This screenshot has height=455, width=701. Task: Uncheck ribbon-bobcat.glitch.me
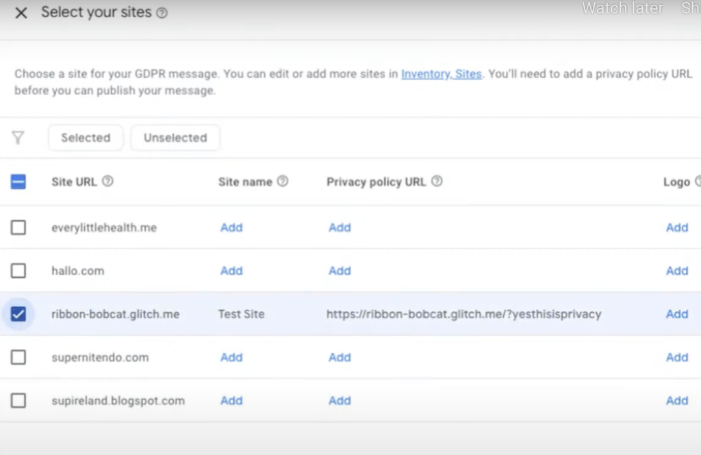(18, 314)
